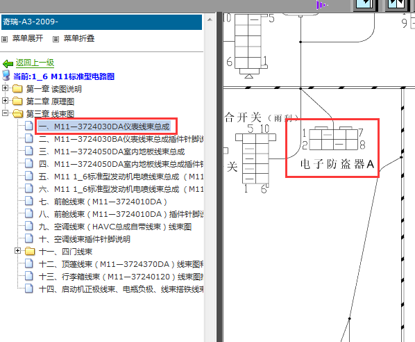Open 八、前舱线束插件针脚 item
This screenshot has width=415, height=342.
(x=121, y=214)
